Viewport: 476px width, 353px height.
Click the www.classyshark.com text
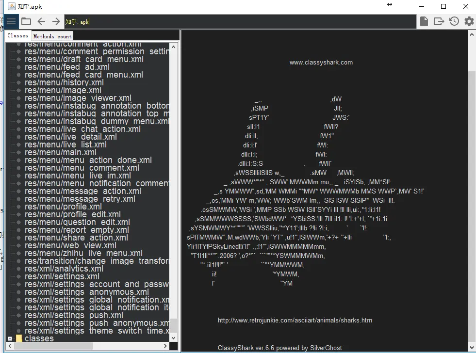pos(321,63)
